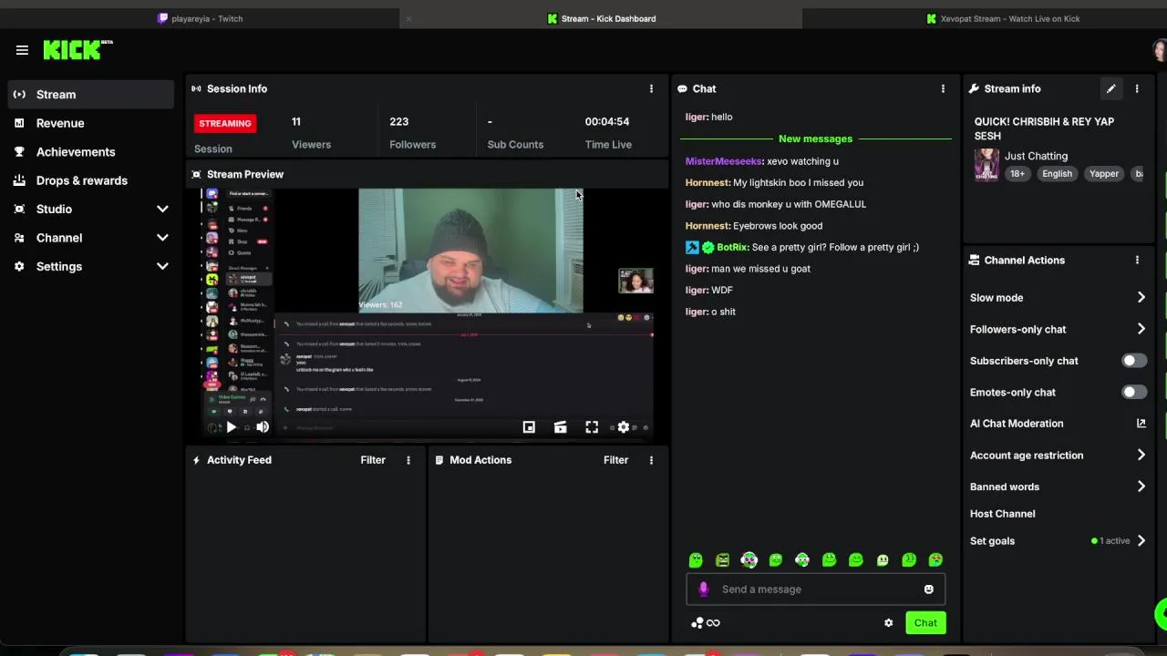Screen dimensions: 1167x656
Task: Click the channel points infinity icon
Action: [713, 623]
